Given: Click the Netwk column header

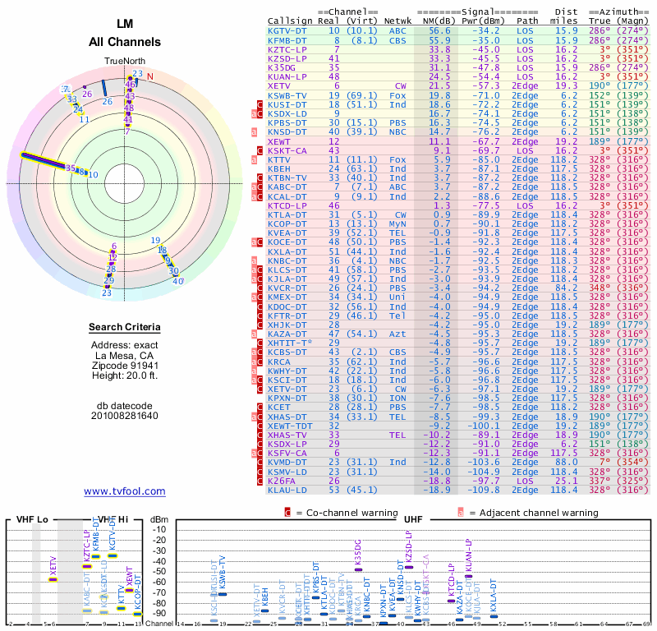Looking at the screenshot, I should pyautogui.click(x=397, y=21).
